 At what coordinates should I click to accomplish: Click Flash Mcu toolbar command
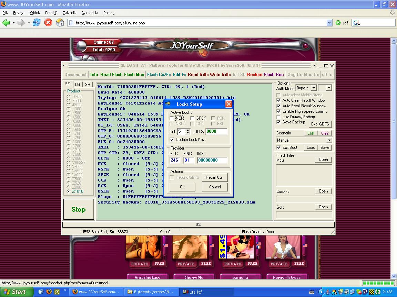(x=134, y=75)
